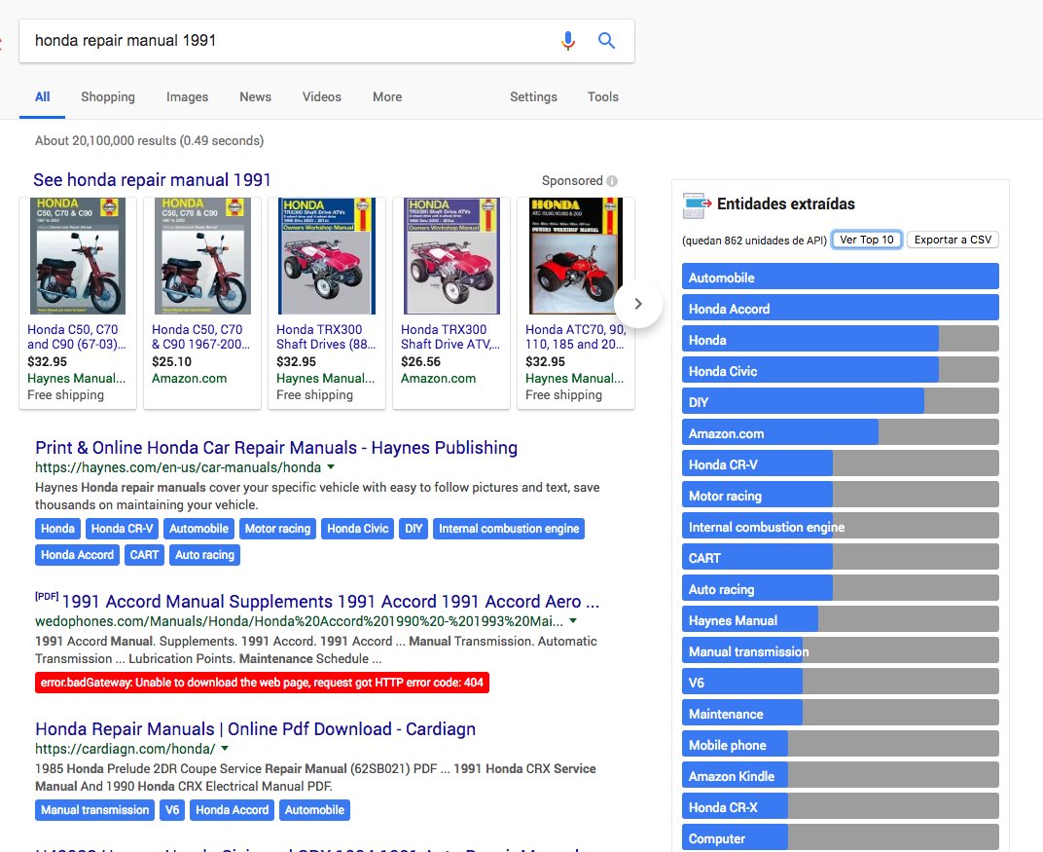1043x852 pixels.
Task: Select the All results tab
Action: click(43, 97)
